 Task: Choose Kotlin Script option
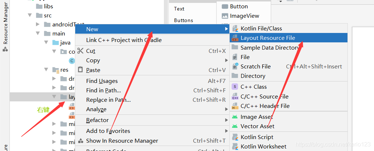[x=289, y=137]
